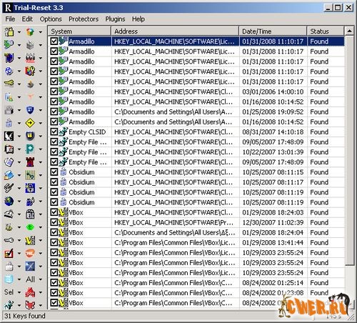The height and width of the screenshot is (323, 357).
Task: Click the multicolored cube protector icon
Action: (x=30, y=31)
